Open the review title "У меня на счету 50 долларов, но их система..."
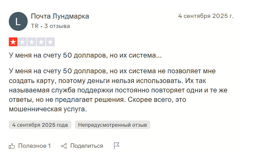 [85, 56]
